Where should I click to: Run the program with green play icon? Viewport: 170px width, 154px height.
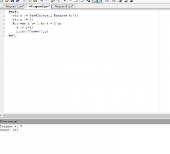[65, 1]
